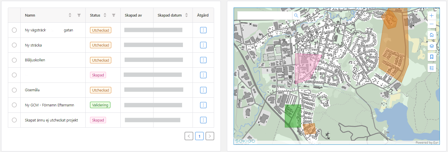Screen dimensions: 448x152
Task: Select the Blåljuskollen row radio button
Action: (x=14, y=60)
